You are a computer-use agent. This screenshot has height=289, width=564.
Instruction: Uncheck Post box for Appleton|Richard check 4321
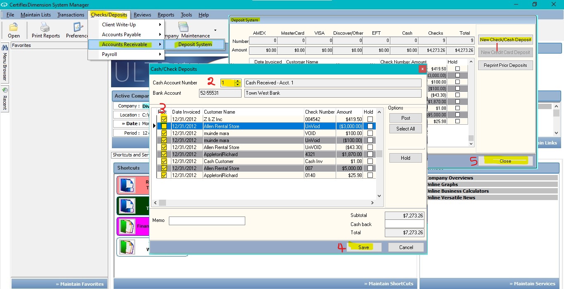pos(164,154)
